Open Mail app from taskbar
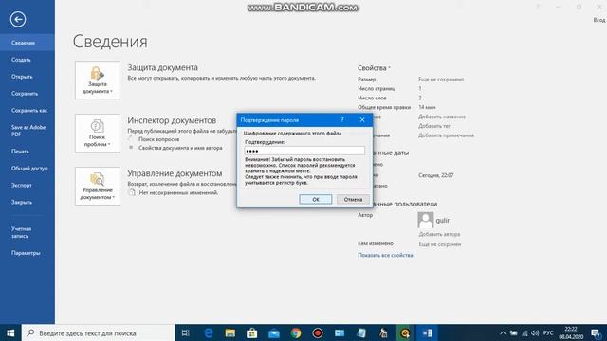607x341 pixels. coord(274,332)
